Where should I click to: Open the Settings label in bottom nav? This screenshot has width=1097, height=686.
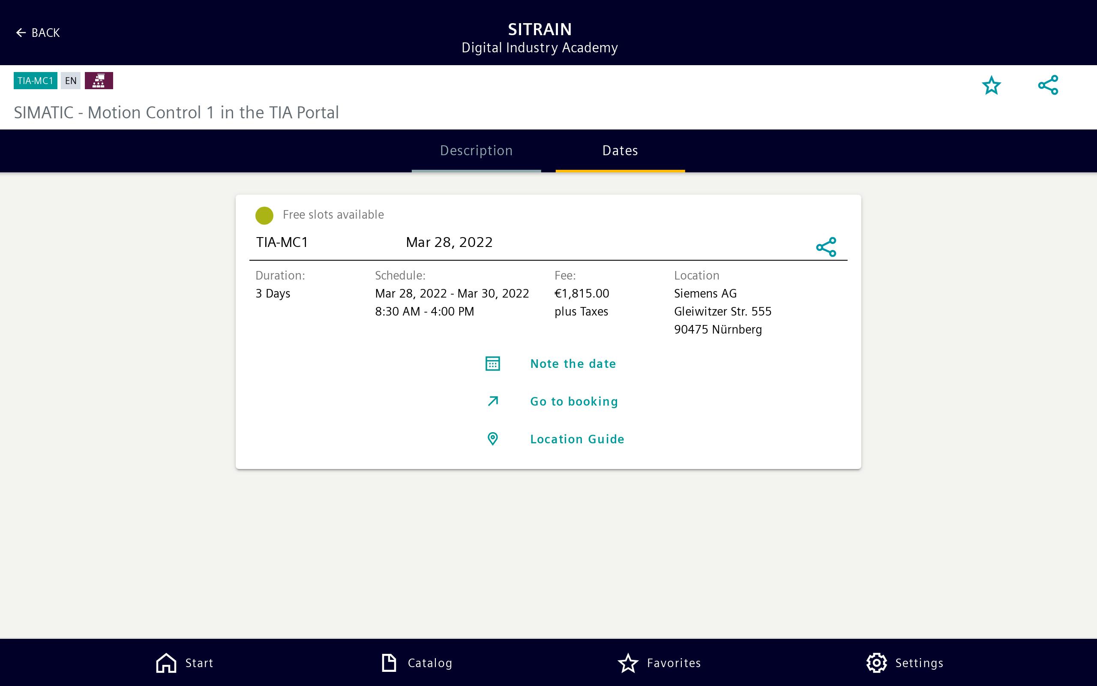pos(919,663)
